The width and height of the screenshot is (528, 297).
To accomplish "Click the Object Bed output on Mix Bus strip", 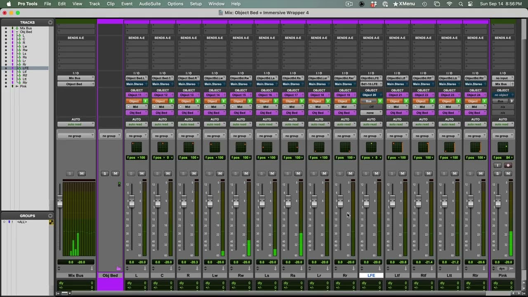I will (76, 84).
